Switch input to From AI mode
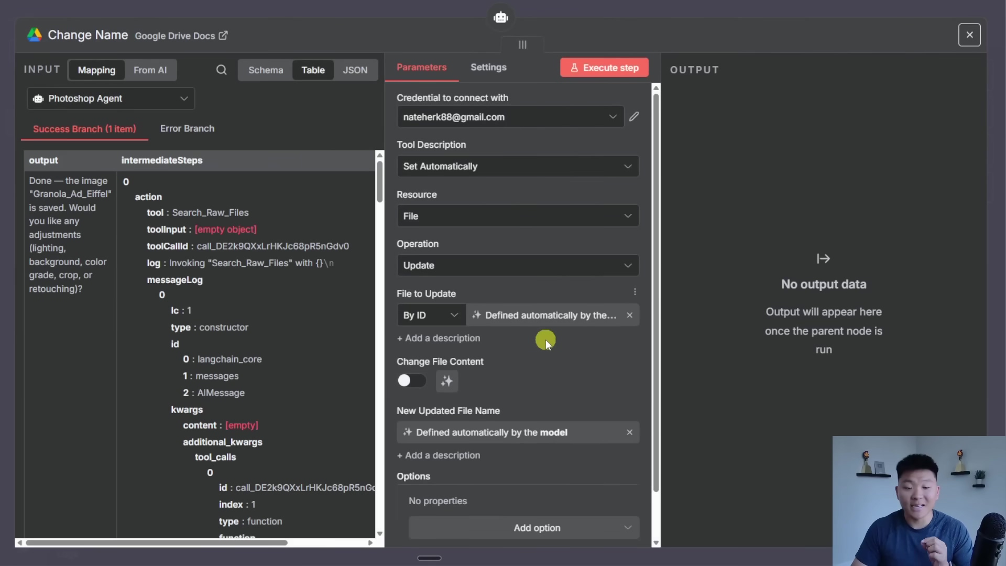 click(x=150, y=70)
